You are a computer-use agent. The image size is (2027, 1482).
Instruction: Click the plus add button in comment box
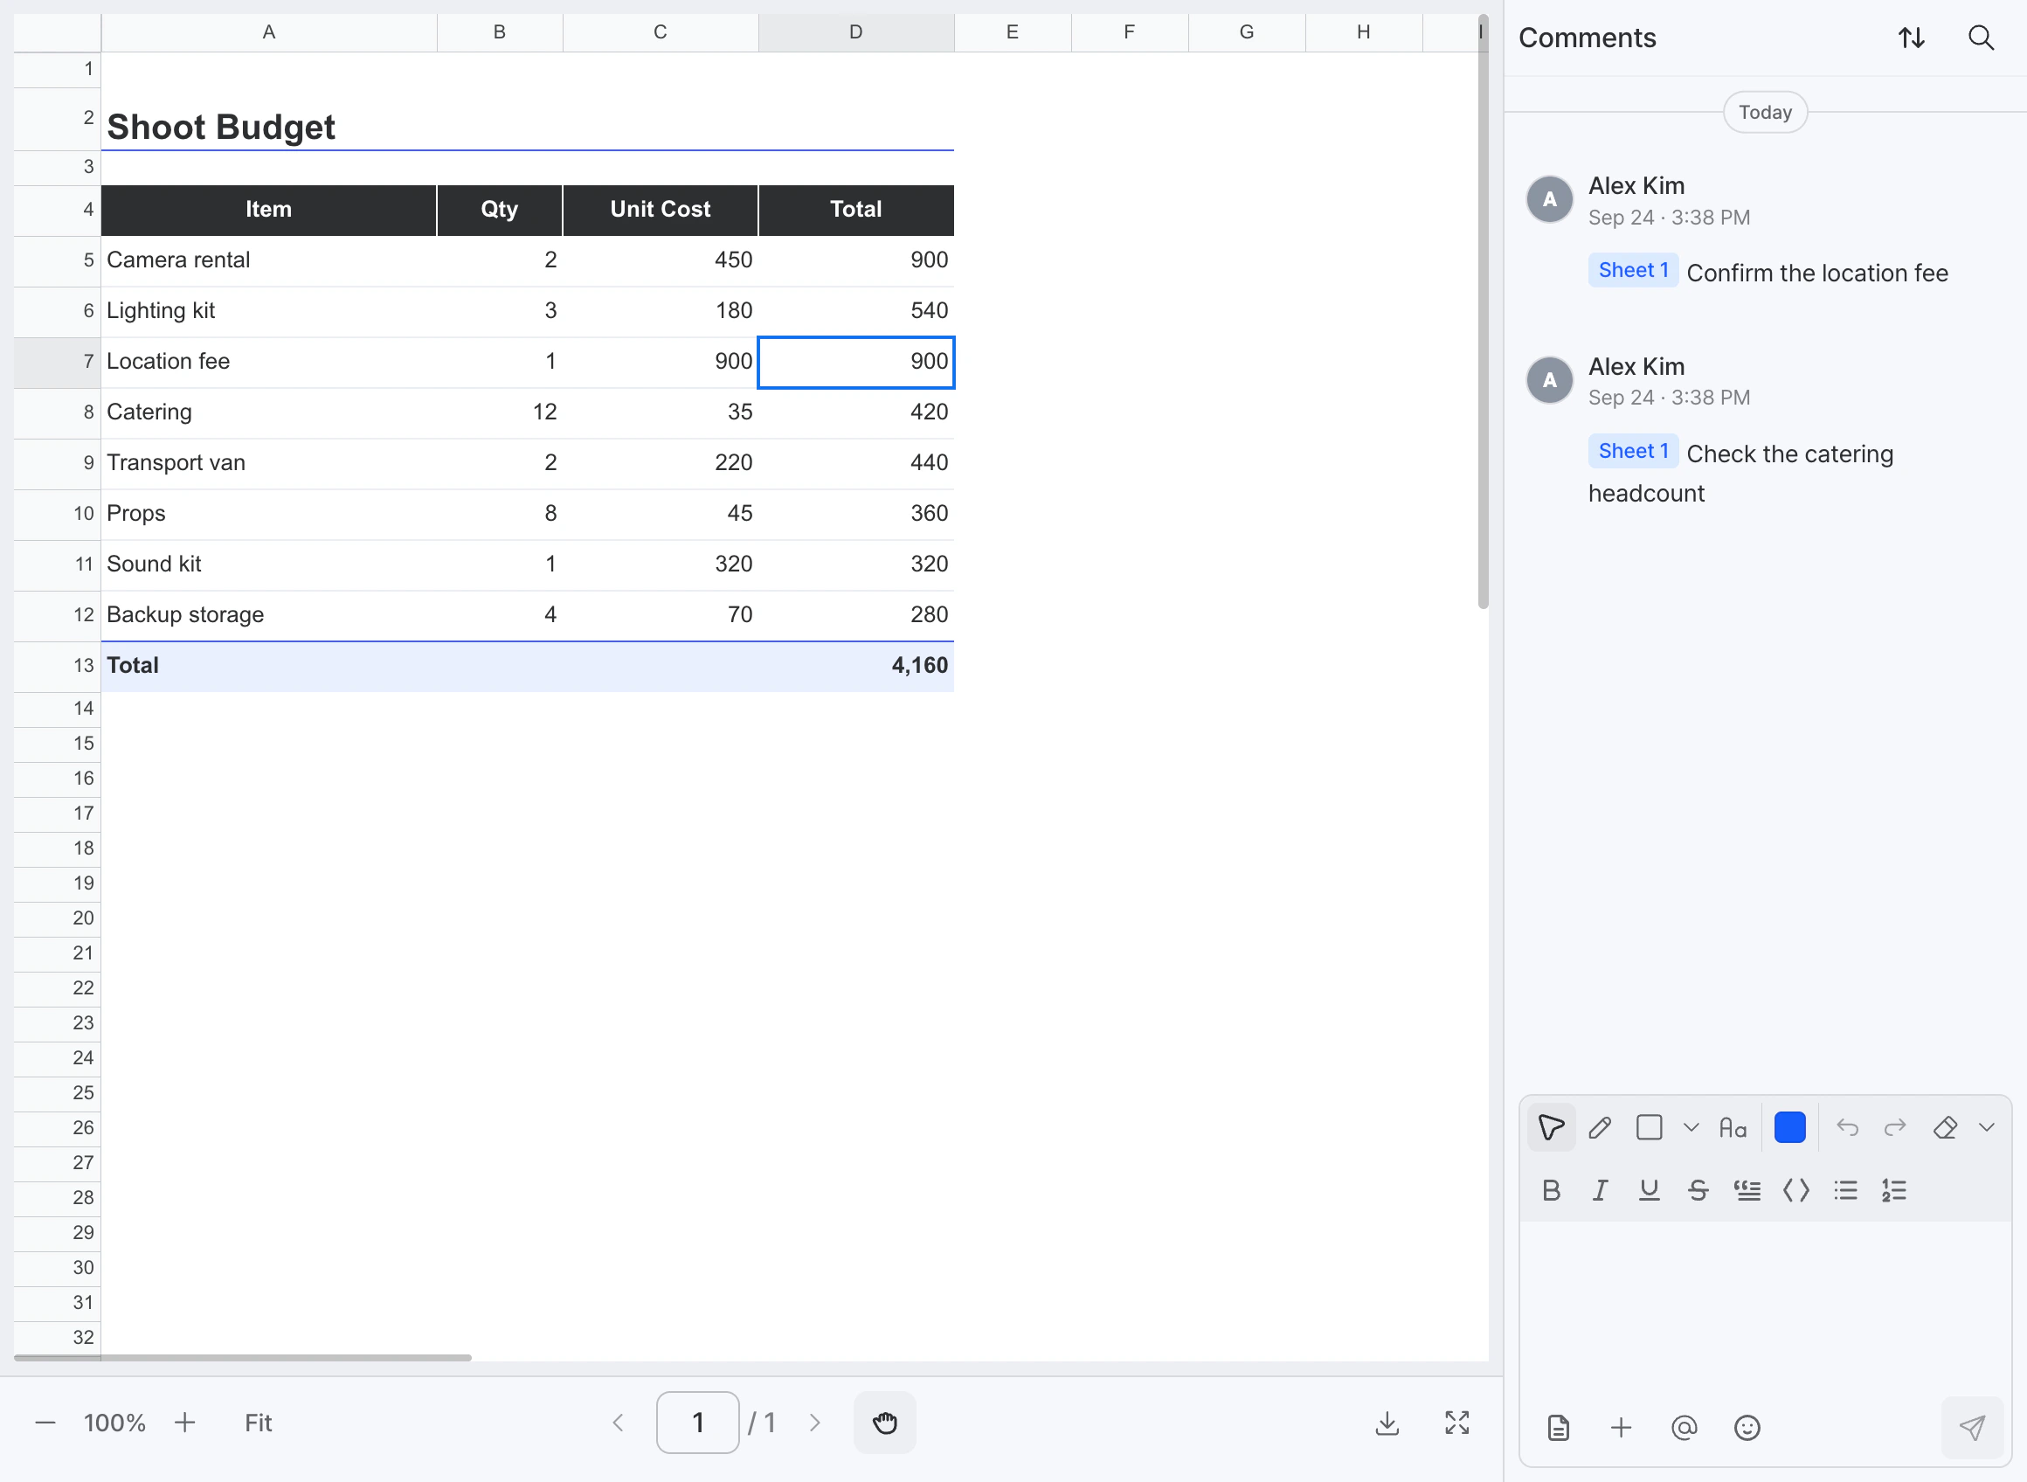pos(1621,1427)
